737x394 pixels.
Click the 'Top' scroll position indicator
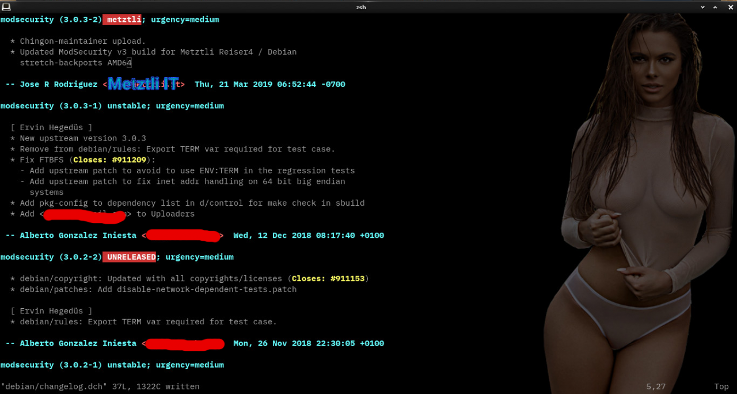[x=721, y=387]
